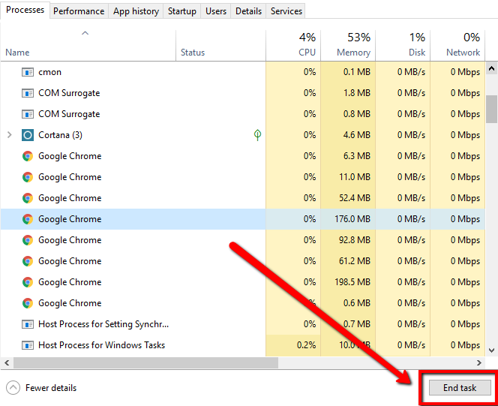Click Chrome icon in the 52.4 MB row

(28, 198)
